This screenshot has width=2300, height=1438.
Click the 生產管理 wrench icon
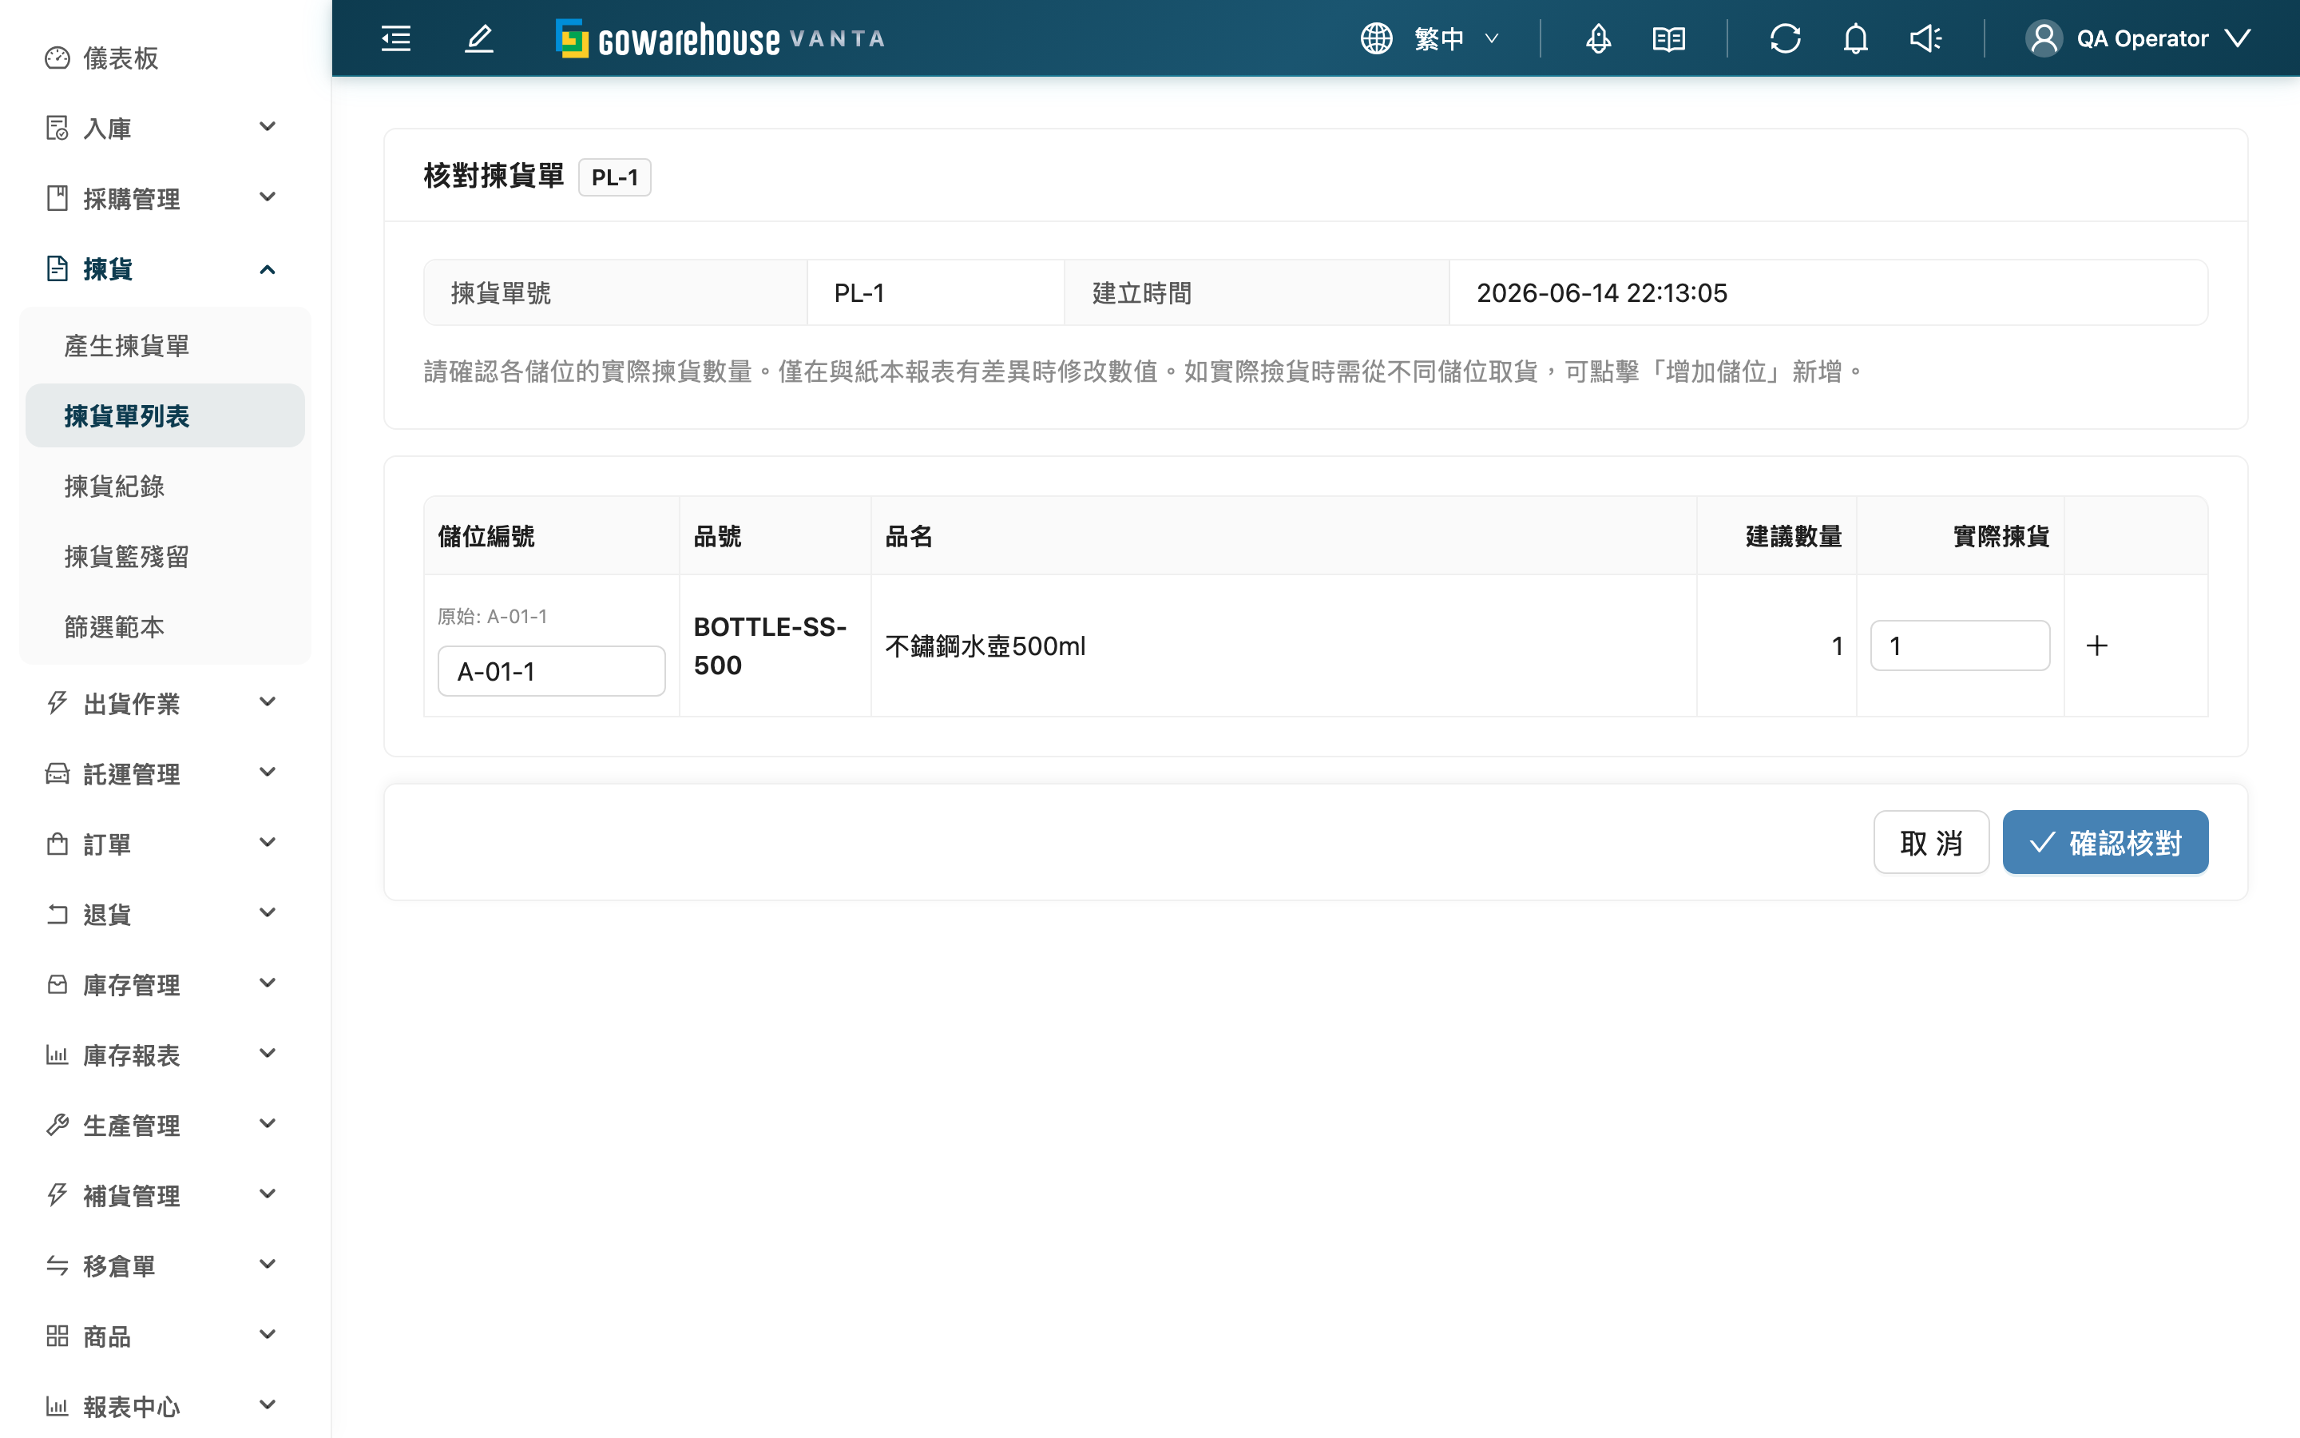tap(57, 1125)
